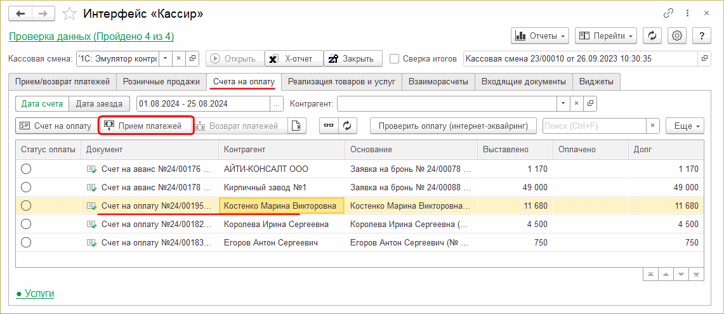Click the glasses view icon

pos(327,126)
